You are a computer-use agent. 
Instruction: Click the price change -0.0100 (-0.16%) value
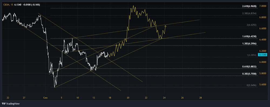(31, 5)
